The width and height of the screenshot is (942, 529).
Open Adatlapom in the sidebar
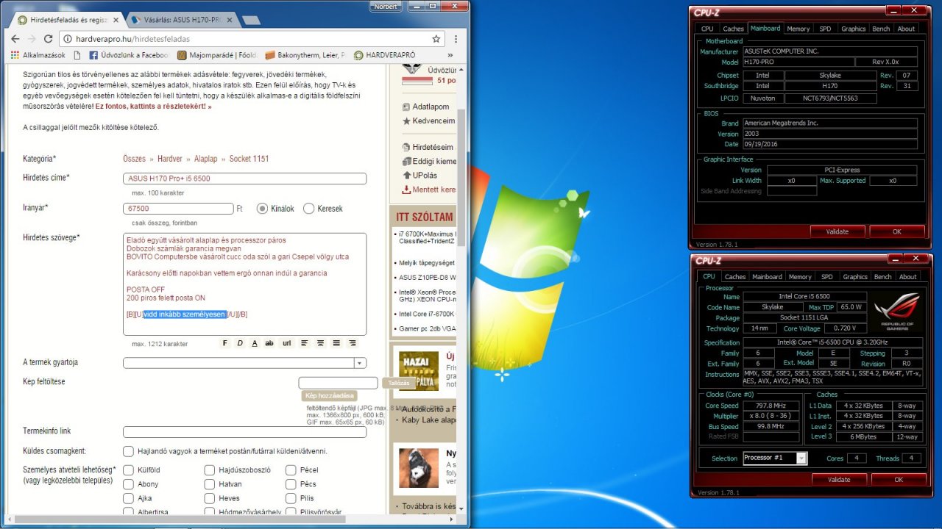tap(425, 107)
